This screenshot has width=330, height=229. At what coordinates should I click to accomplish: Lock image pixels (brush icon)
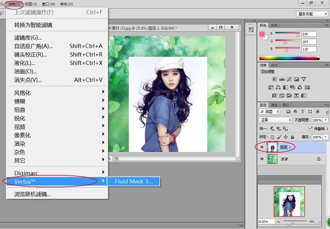pos(279,137)
